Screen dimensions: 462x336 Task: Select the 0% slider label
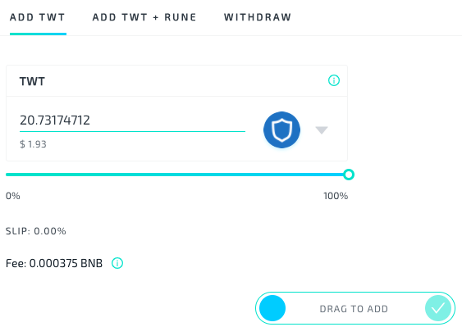tap(13, 196)
